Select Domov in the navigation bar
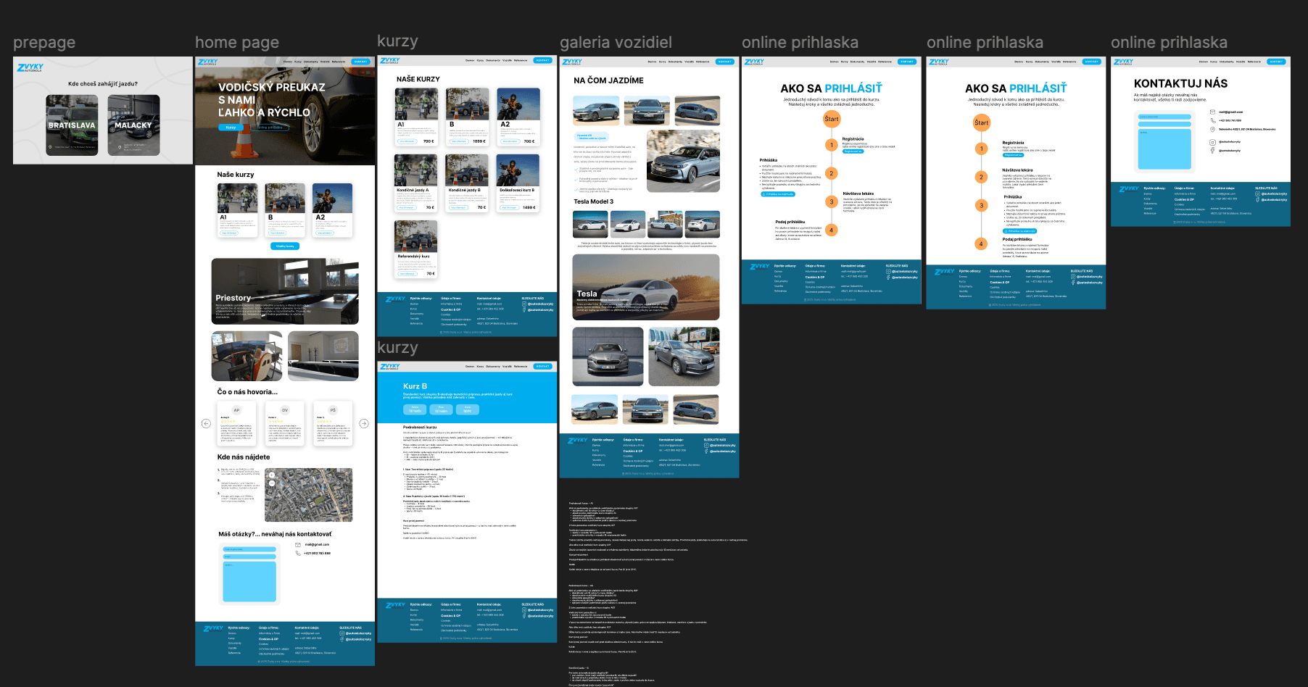Screen dimensions: 1308x687 (288, 62)
